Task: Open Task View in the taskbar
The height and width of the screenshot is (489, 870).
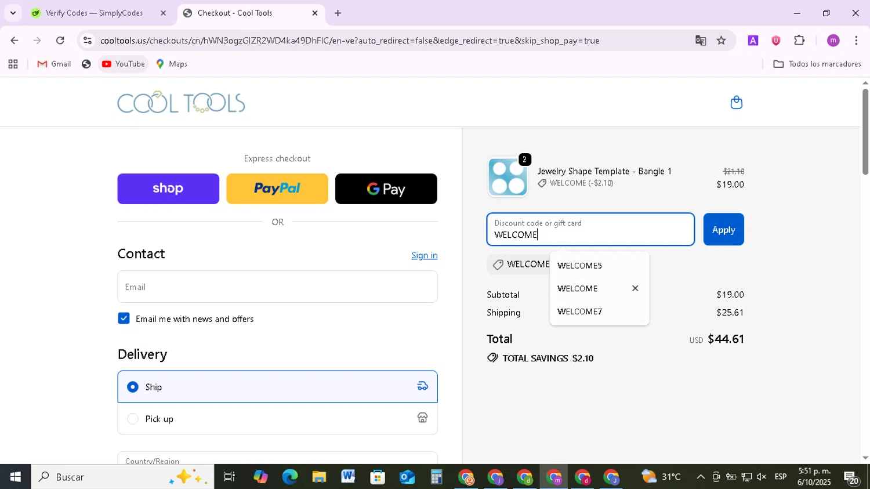Action: click(x=230, y=477)
